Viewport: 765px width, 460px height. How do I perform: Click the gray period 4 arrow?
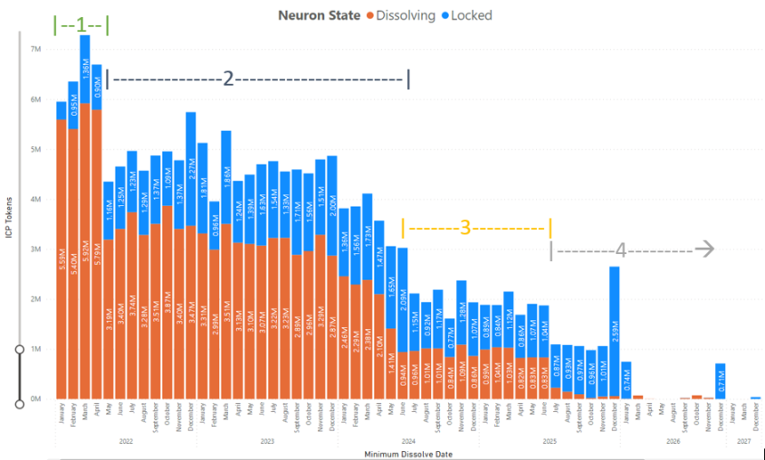pos(704,249)
